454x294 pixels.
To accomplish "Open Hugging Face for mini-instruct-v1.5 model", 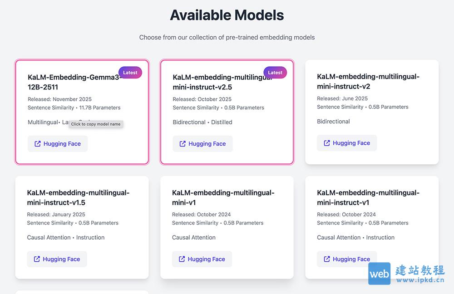I will (x=57, y=259).
